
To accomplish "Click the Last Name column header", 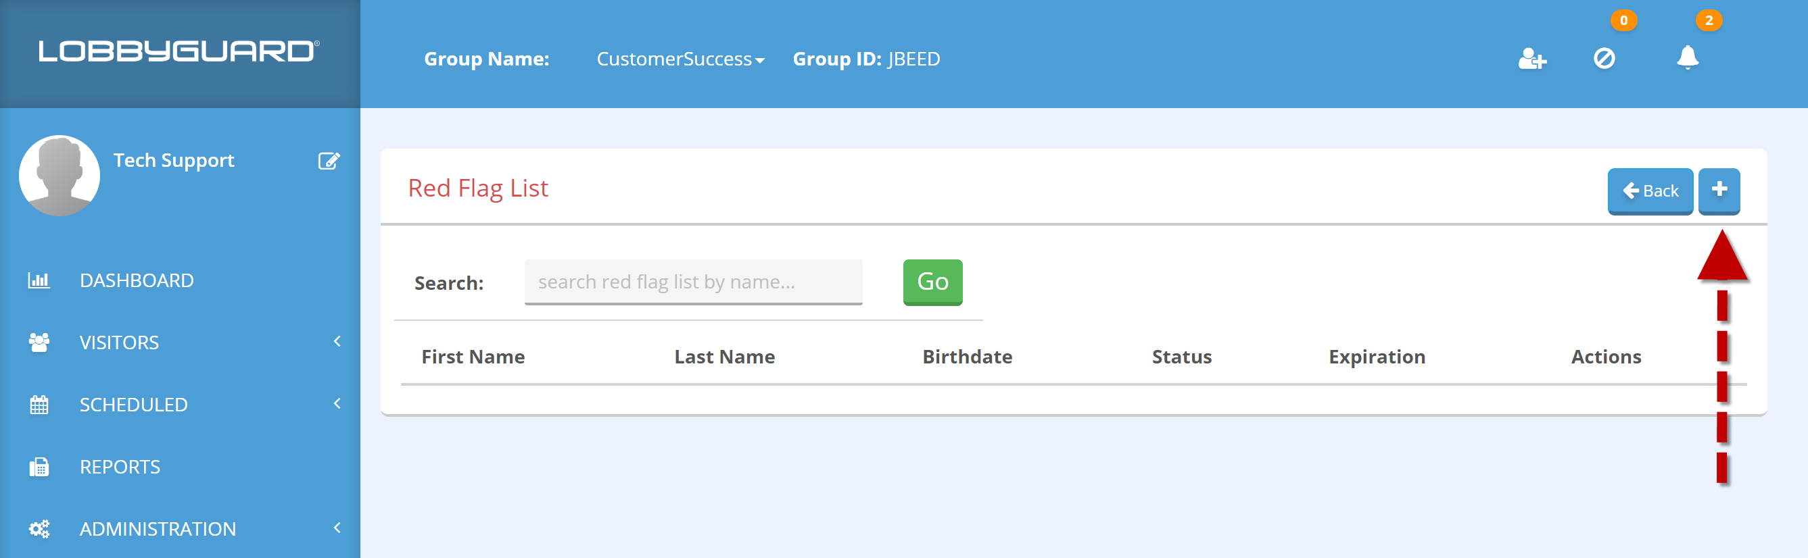I will coord(724,357).
